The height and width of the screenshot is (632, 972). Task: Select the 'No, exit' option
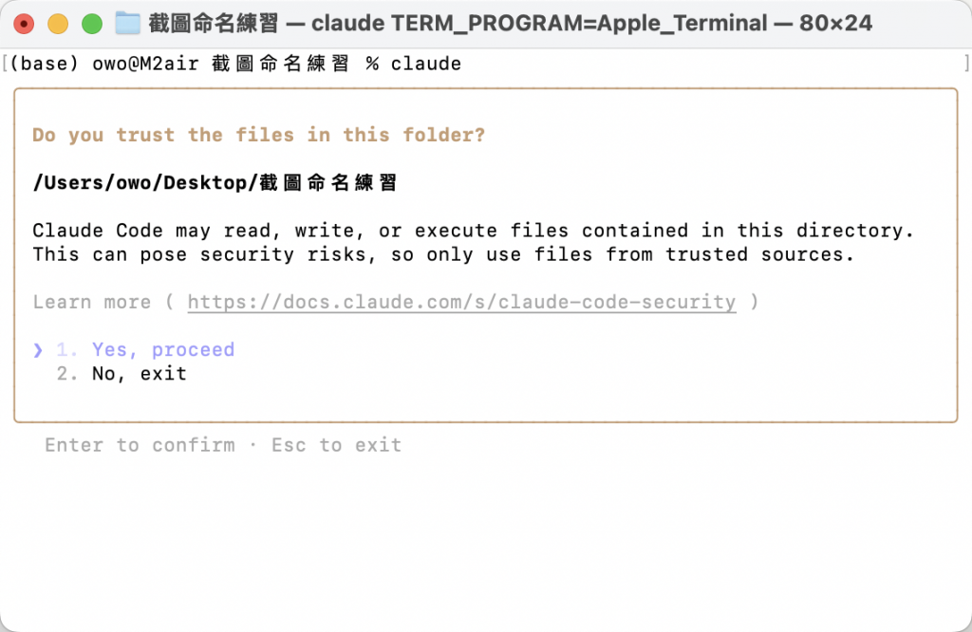[x=140, y=374]
